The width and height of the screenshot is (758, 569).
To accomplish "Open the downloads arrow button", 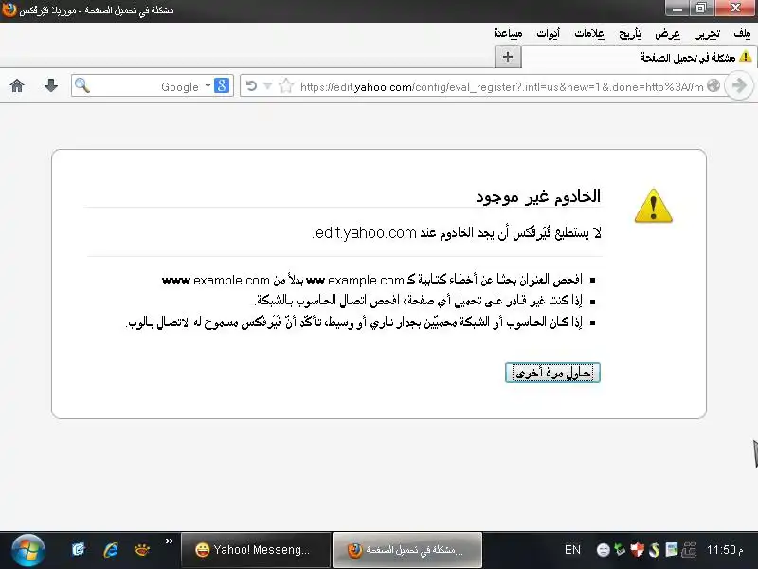I will [51, 85].
